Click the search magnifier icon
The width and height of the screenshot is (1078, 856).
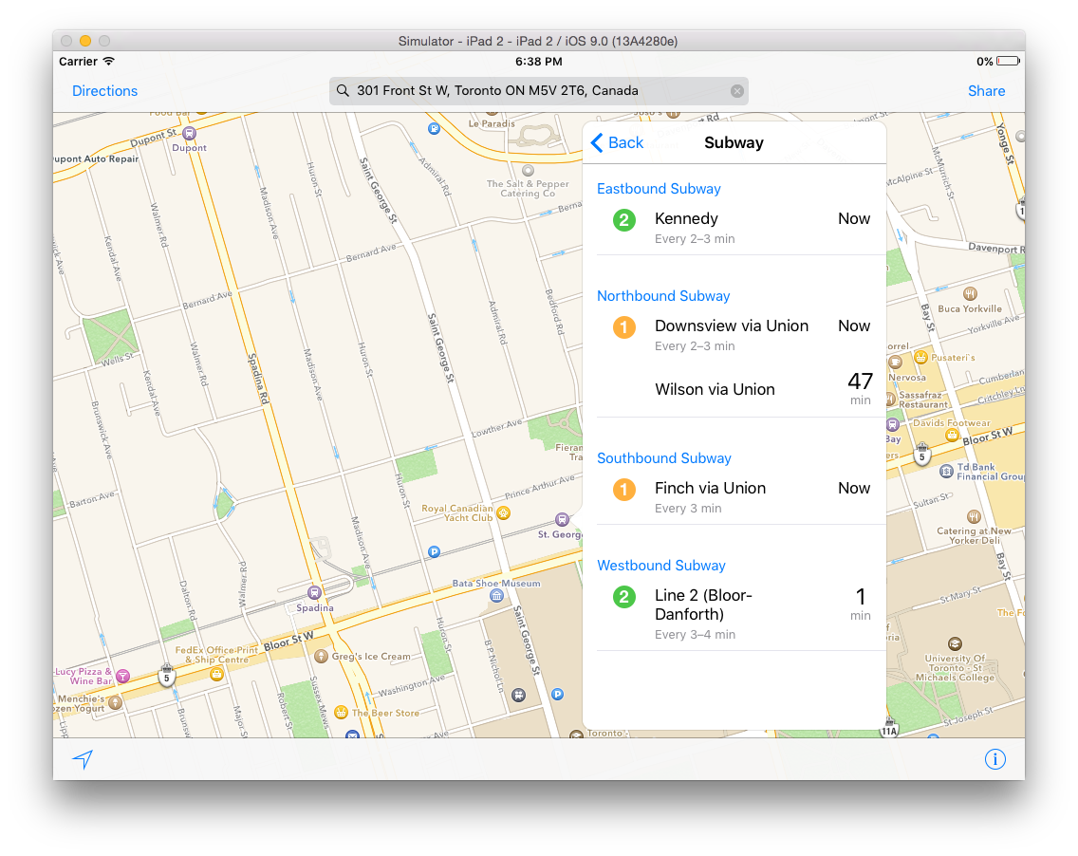click(x=343, y=91)
